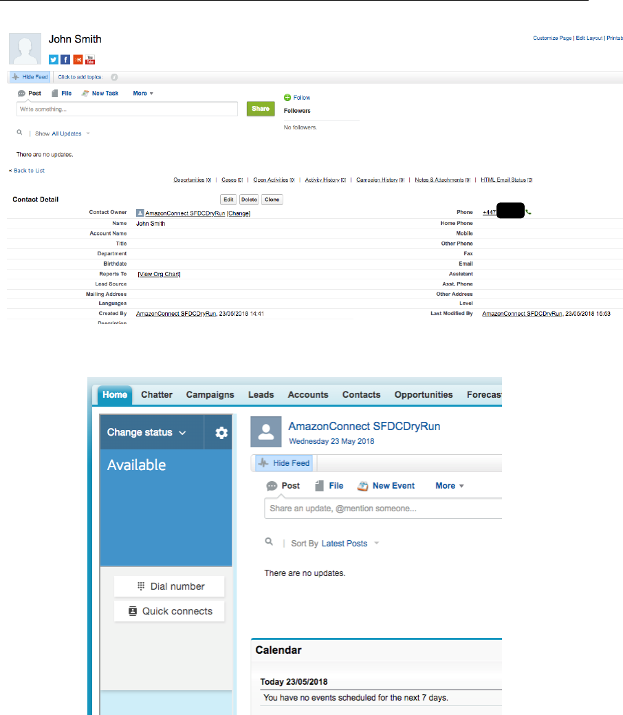Viewport: 623px width, 715px height.
Task: Switch to the Campaigns tab
Action: click(210, 395)
